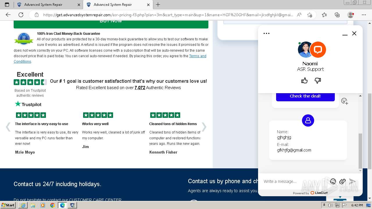
Task: Open 'Cleaned tons of hidden items' review title
Action: coord(173,124)
